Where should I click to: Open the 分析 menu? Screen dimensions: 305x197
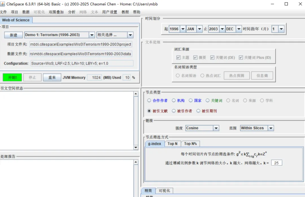[71, 12]
